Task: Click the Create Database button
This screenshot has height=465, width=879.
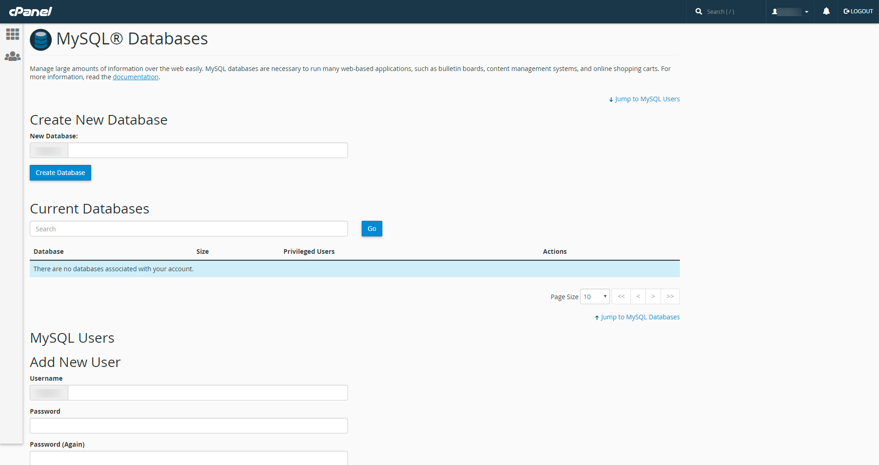Action: (60, 173)
